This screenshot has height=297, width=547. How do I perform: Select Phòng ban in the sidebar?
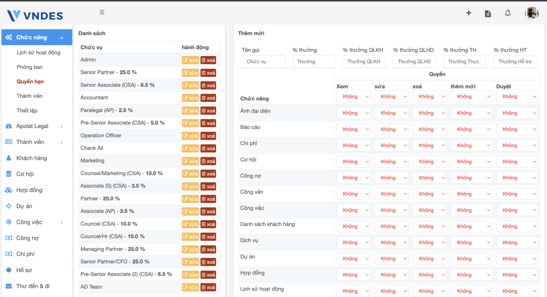pos(30,67)
